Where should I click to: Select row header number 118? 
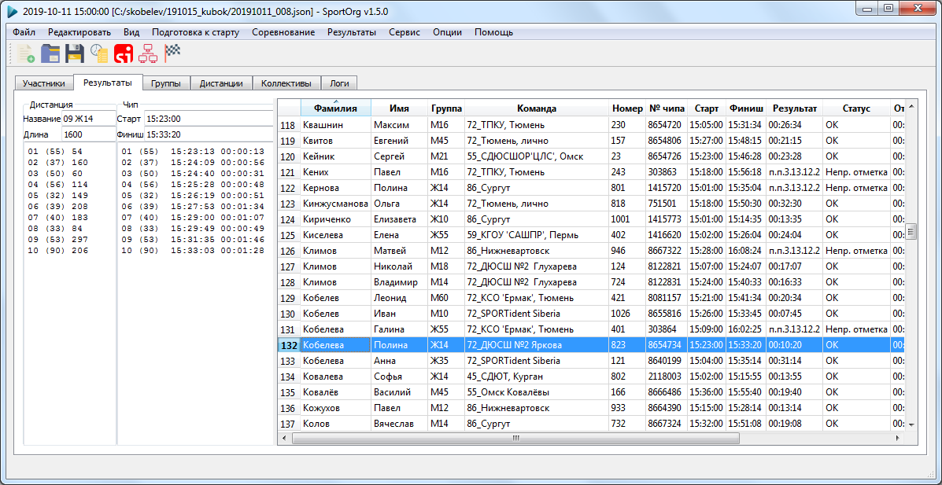(x=289, y=125)
